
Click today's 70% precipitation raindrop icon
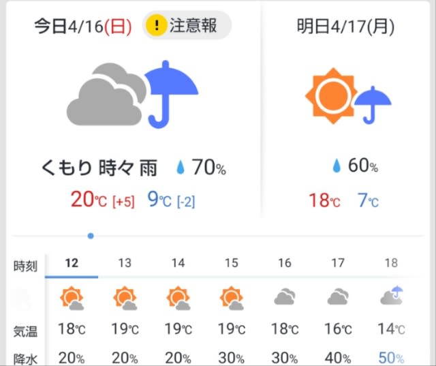click(x=181, y=168)
